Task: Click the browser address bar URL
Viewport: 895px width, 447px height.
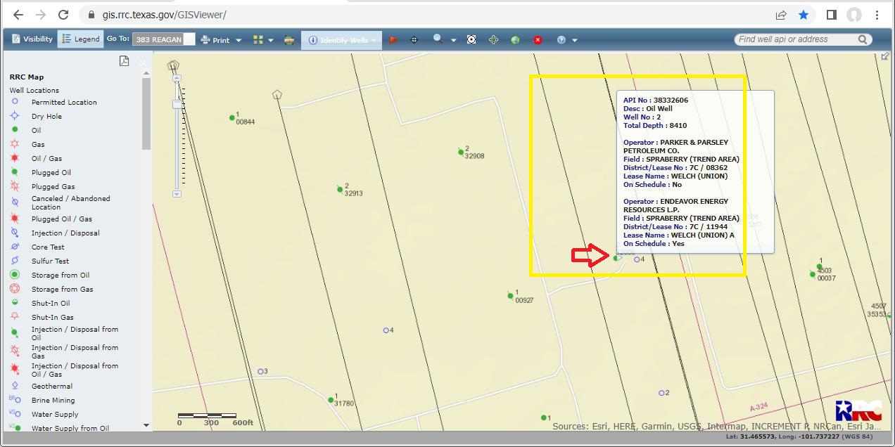Action: (164, 15)
